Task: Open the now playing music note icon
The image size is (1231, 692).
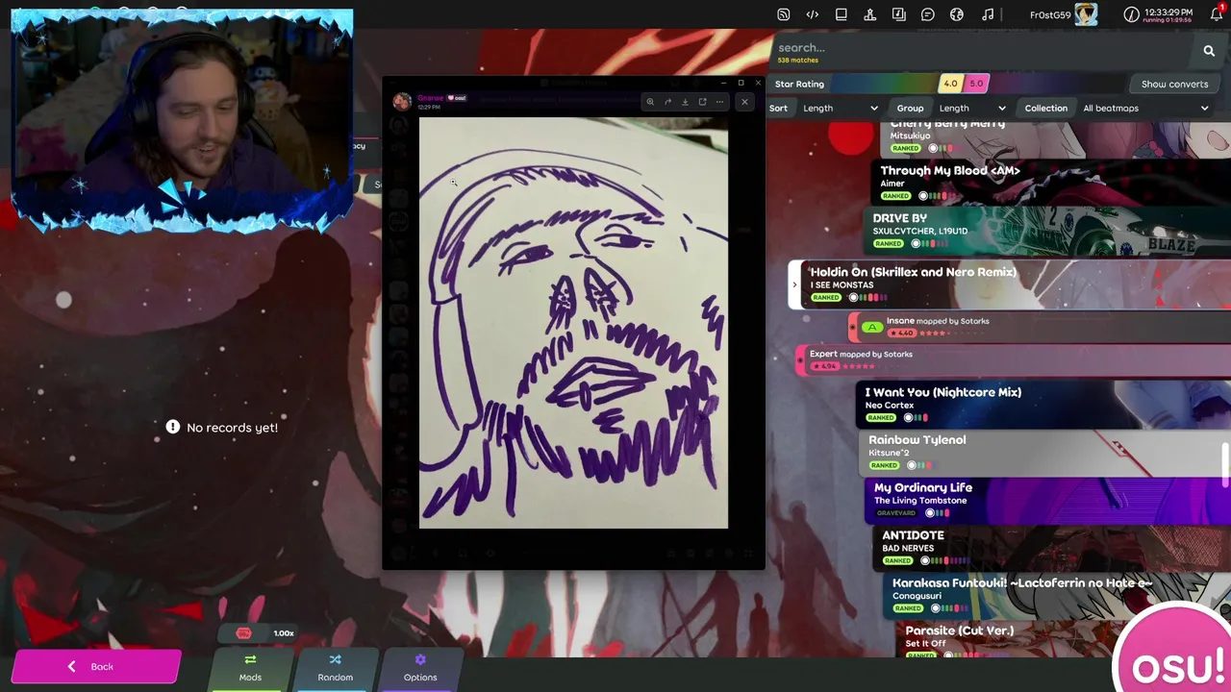Action: [x=988, y=14]
